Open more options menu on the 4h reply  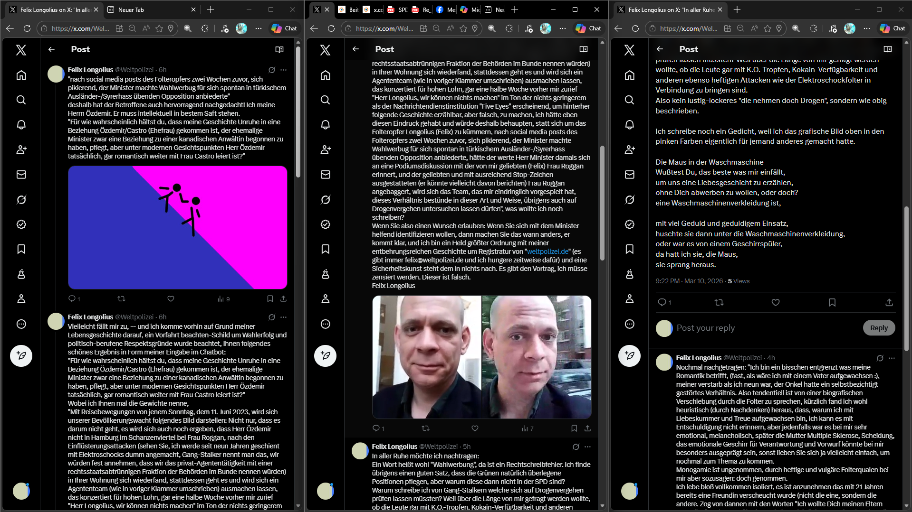[x=892, y=358]
